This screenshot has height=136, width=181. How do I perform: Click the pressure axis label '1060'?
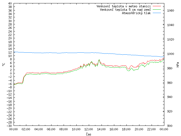171,11
